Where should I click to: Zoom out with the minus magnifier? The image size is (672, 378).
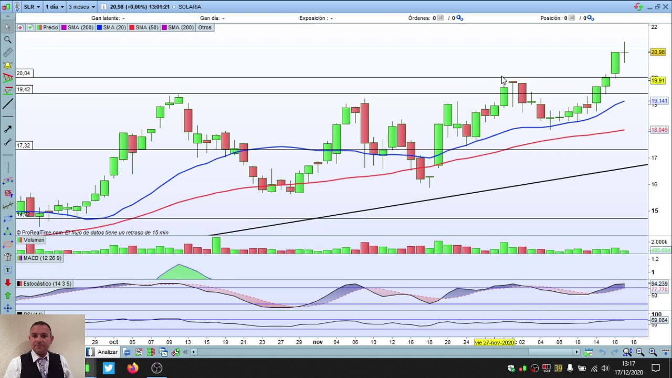click(640, 352)
